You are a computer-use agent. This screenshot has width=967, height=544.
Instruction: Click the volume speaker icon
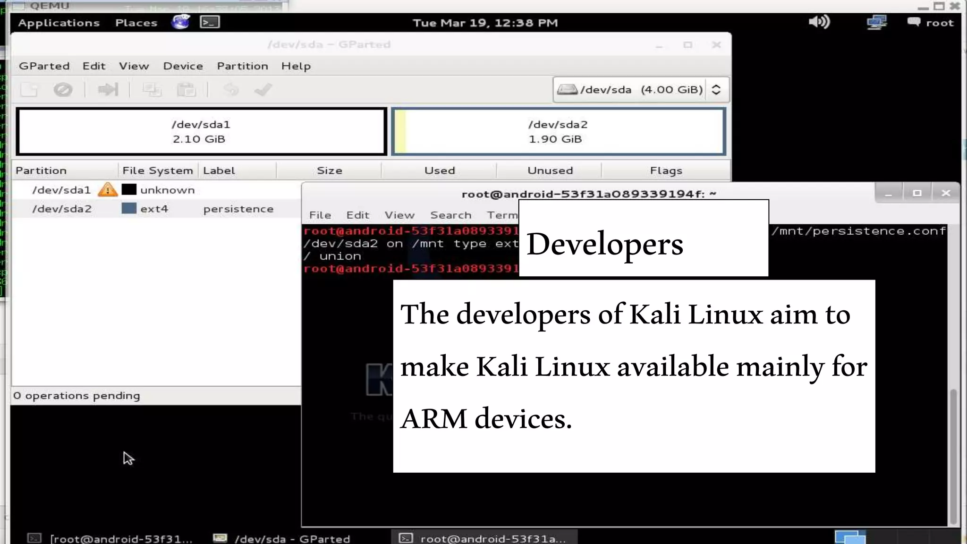(819, 22)
